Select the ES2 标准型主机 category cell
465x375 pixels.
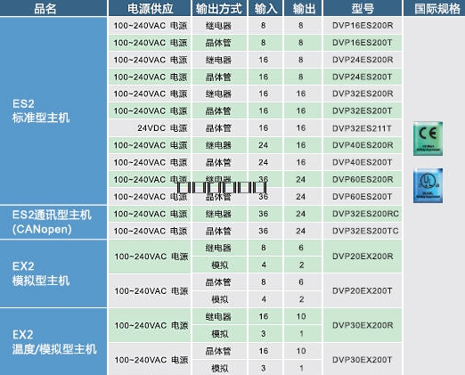coord(53,110)
